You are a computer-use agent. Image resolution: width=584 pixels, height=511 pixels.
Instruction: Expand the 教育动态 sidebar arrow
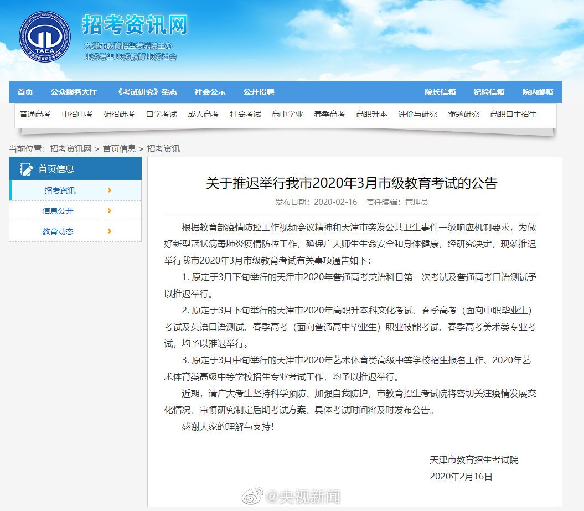110,231
